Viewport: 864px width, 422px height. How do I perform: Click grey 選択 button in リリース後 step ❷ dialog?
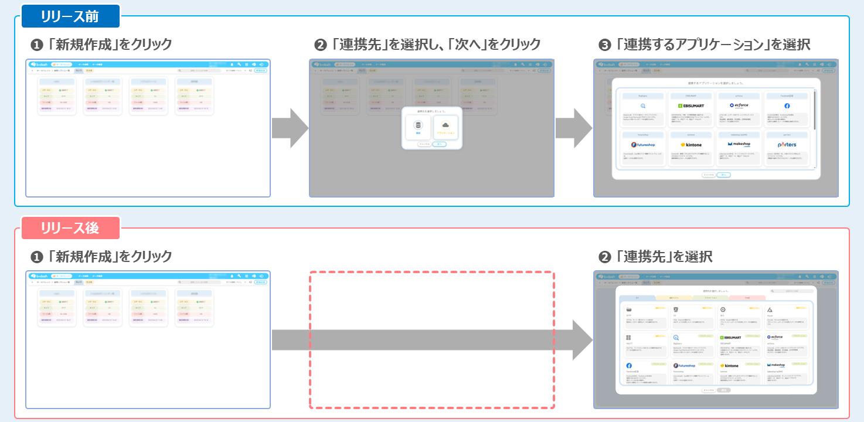[724, 390]
